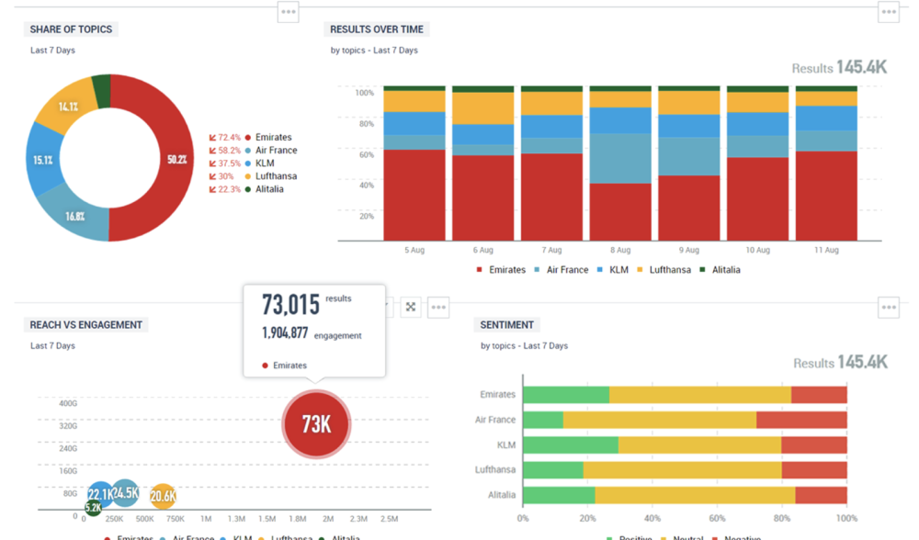Select the 16.8% Air France donut segment

pyautogui.click(x=75, y=216)
